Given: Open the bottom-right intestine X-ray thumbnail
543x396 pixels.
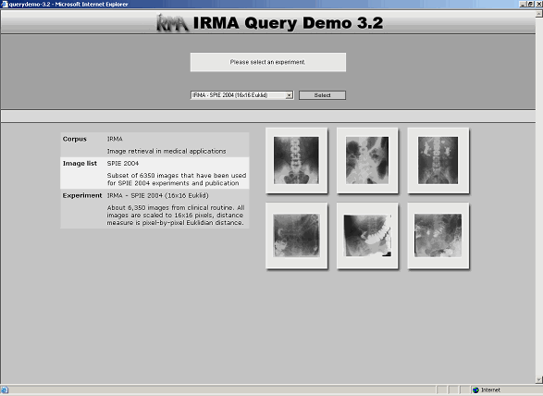Looking at the screenshot, I should pos(438,236).
